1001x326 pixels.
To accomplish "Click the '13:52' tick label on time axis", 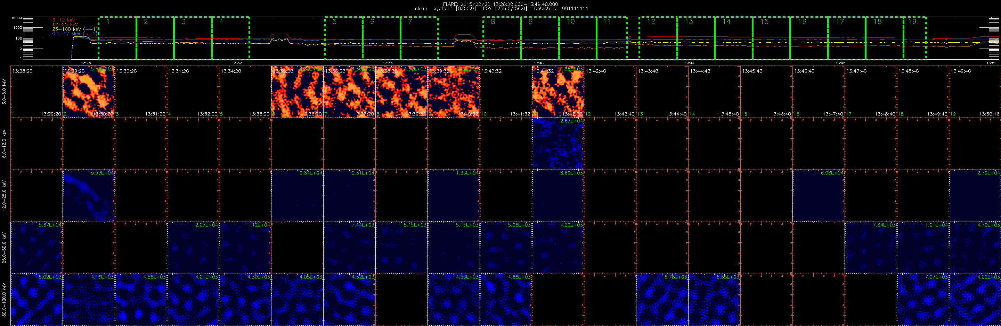I will [991, 63].
